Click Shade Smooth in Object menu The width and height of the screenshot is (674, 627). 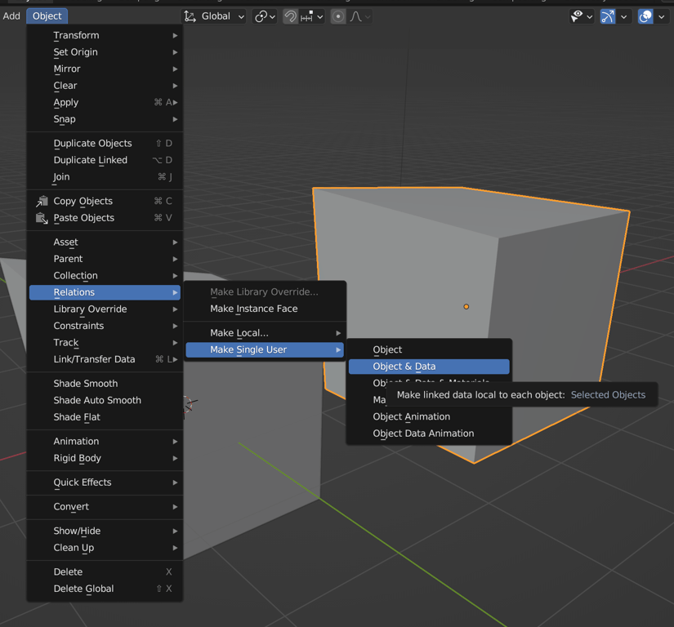click(86, 384)
